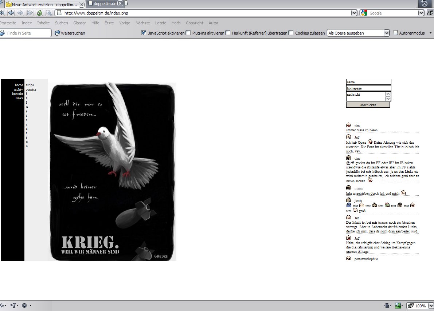Click the Weitersuchen find-next icon
The image size is (434, 311).
(x=58, y=33)
